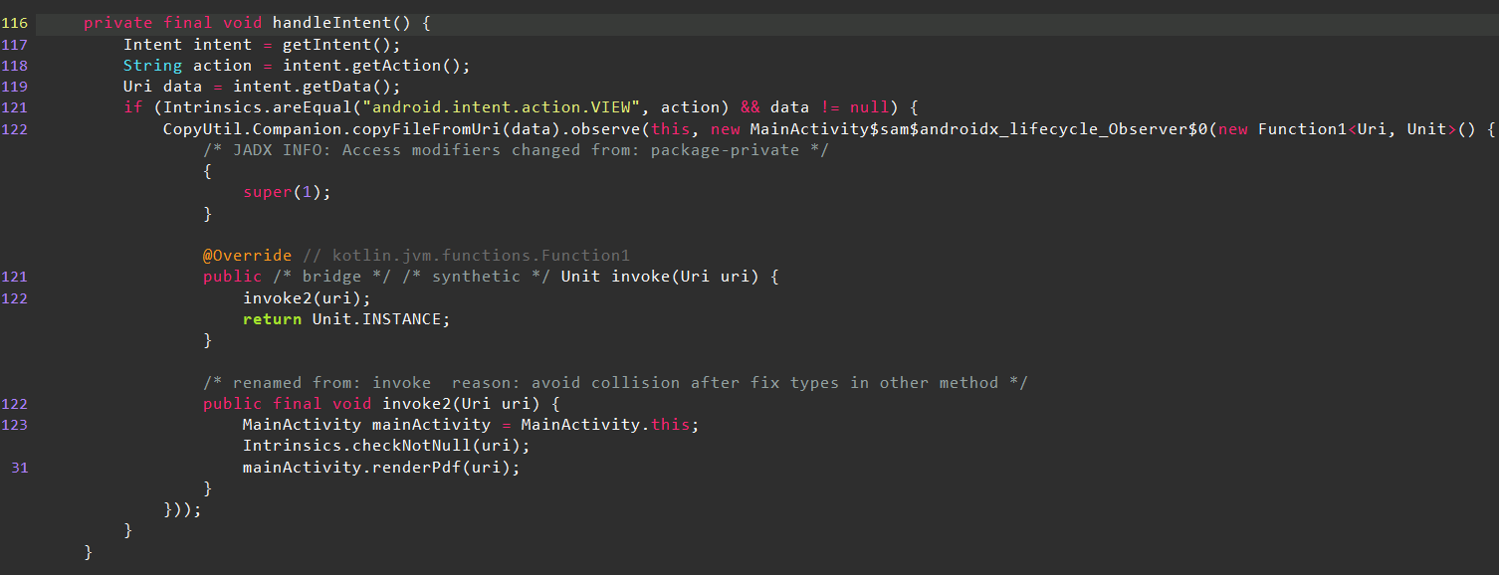Click the Function1 type in the constructor

click(1302, 129)
